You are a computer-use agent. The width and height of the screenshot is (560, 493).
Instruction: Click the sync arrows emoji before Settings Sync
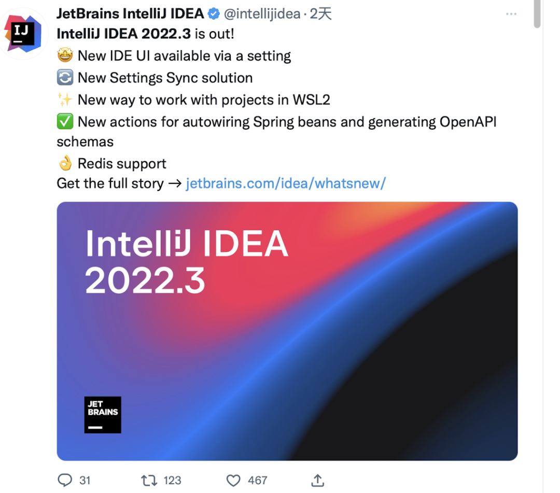pyautogui.click(x=65, y=77)
